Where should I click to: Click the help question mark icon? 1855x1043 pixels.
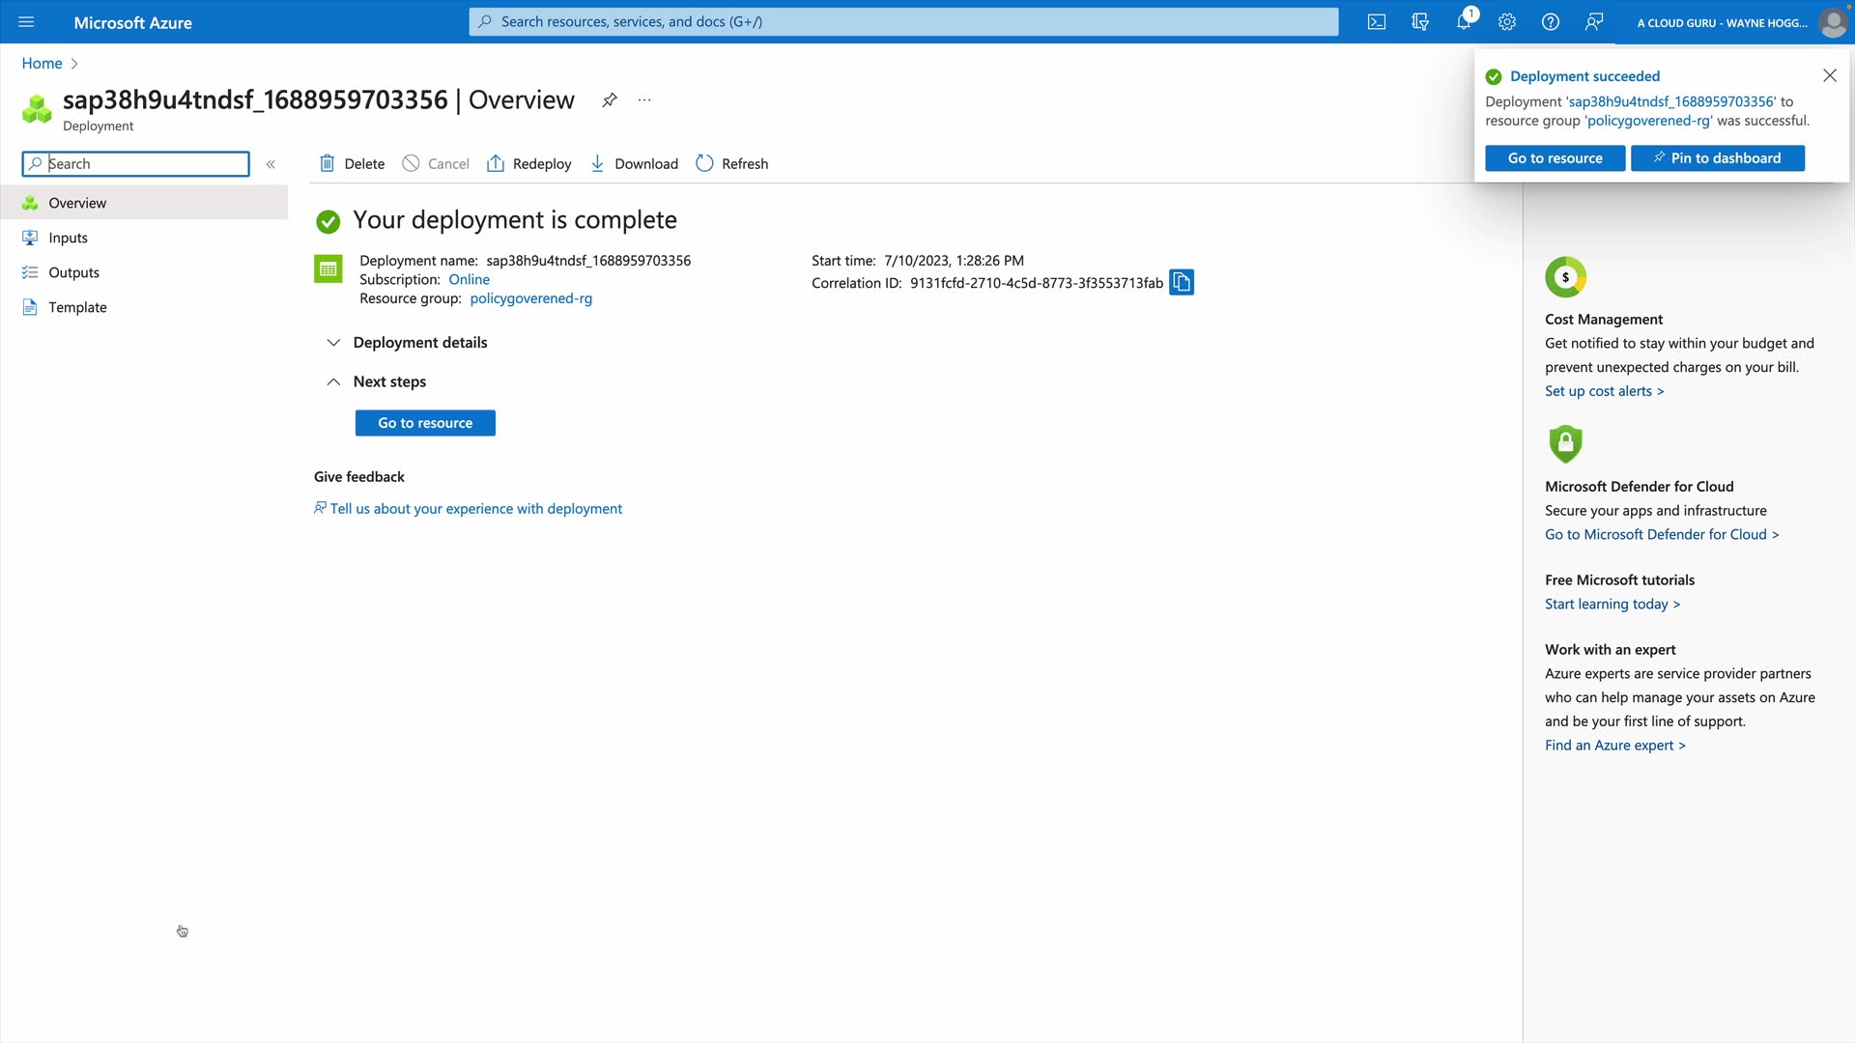point(1551,22)
